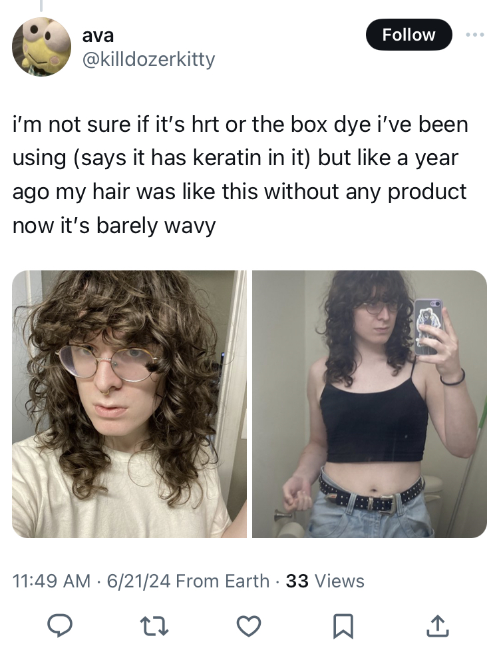Click the @killdozerkitty handle

[149, 59]
